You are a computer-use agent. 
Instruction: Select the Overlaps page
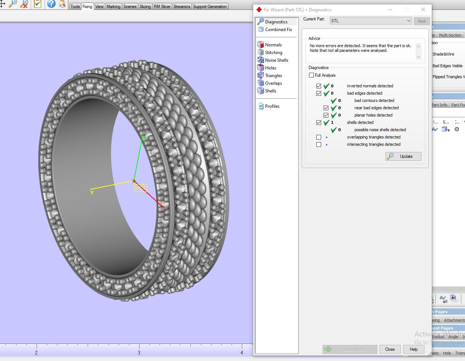click(x=273, y=83)
